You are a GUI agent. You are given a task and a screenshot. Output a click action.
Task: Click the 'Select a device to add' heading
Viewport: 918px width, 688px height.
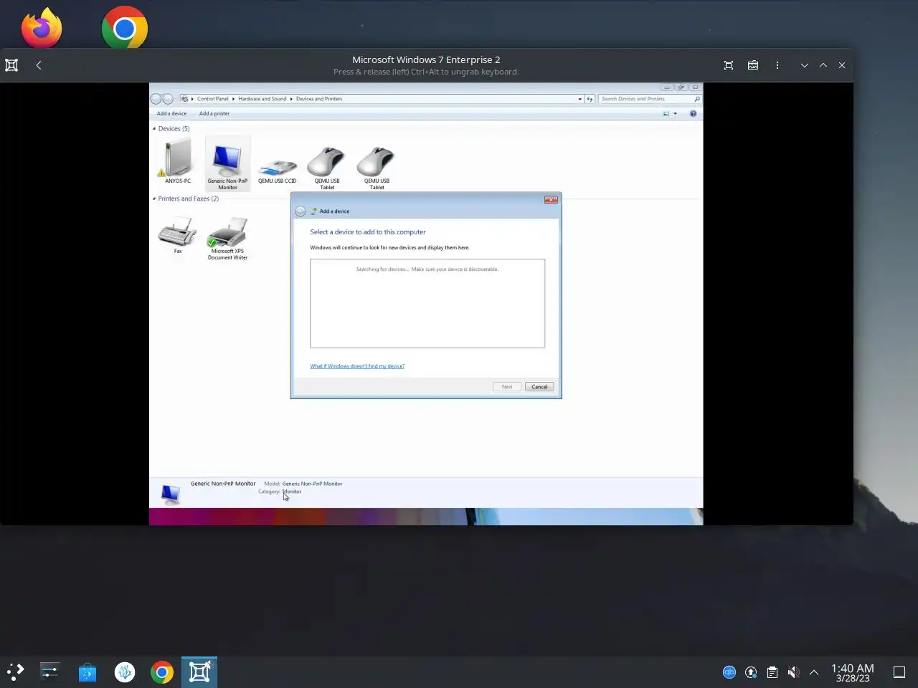pyautogui.click(x=368, y=232)
